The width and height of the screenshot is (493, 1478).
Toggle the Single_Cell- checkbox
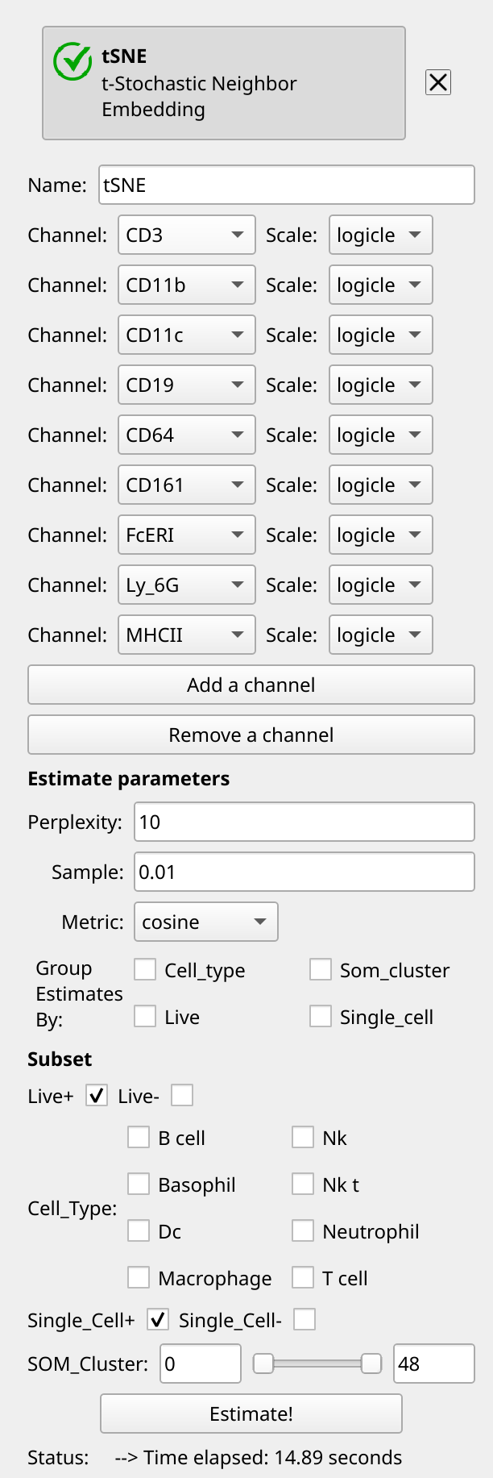304,1319
